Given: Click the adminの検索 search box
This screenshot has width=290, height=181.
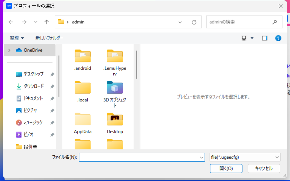Looking at the screenshot, I should point(239,22).
